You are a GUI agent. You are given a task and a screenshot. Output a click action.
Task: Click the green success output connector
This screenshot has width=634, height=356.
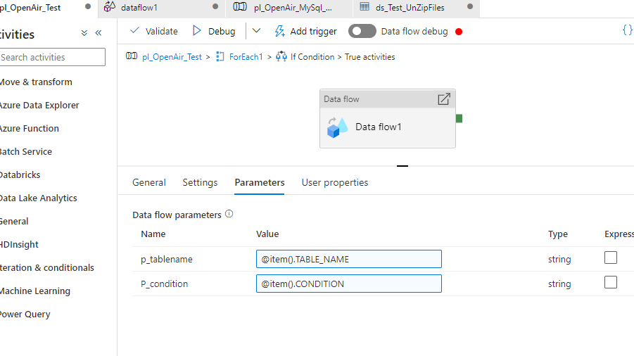[x=459, y=118]
